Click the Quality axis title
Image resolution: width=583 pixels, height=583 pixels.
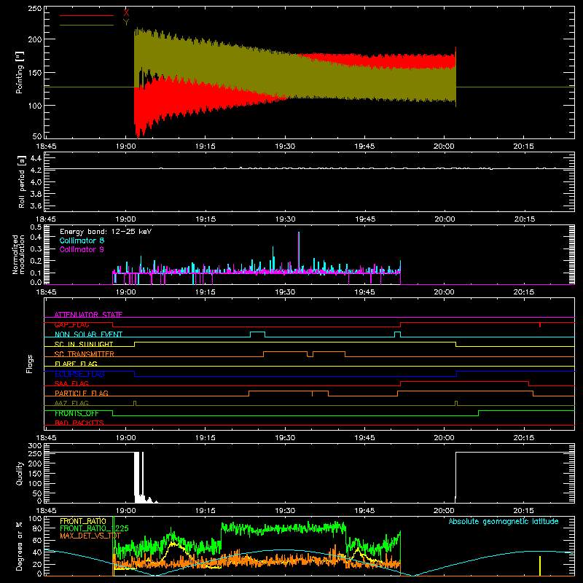(20, 473)
